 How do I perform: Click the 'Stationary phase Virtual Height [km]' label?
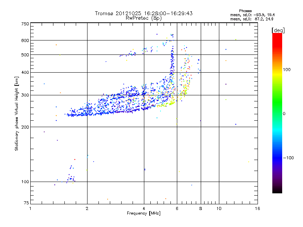(16, 113)
